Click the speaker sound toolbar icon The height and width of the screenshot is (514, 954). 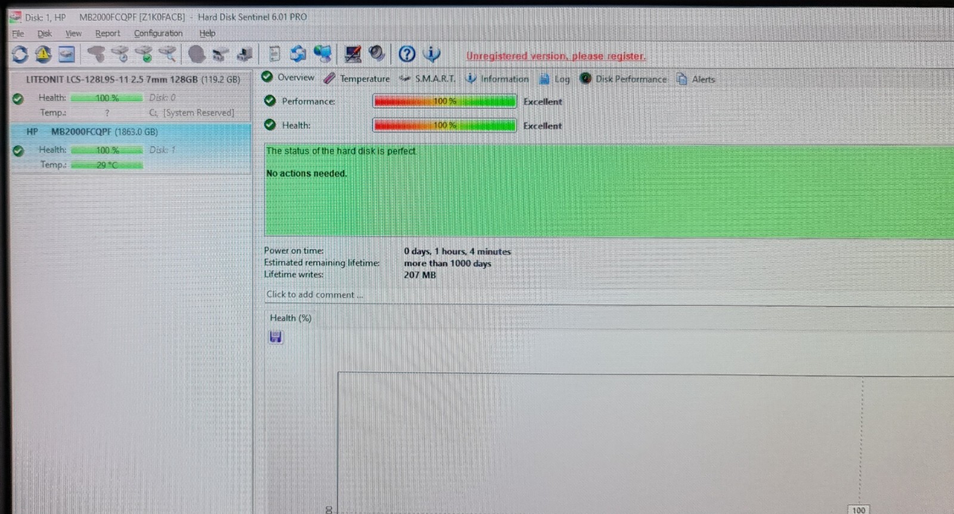[376, 54]
